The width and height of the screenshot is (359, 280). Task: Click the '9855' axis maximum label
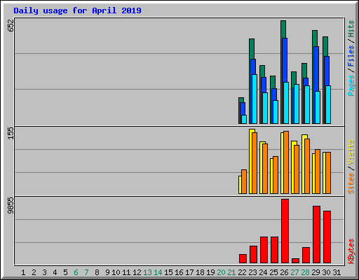tap(11, 206)
